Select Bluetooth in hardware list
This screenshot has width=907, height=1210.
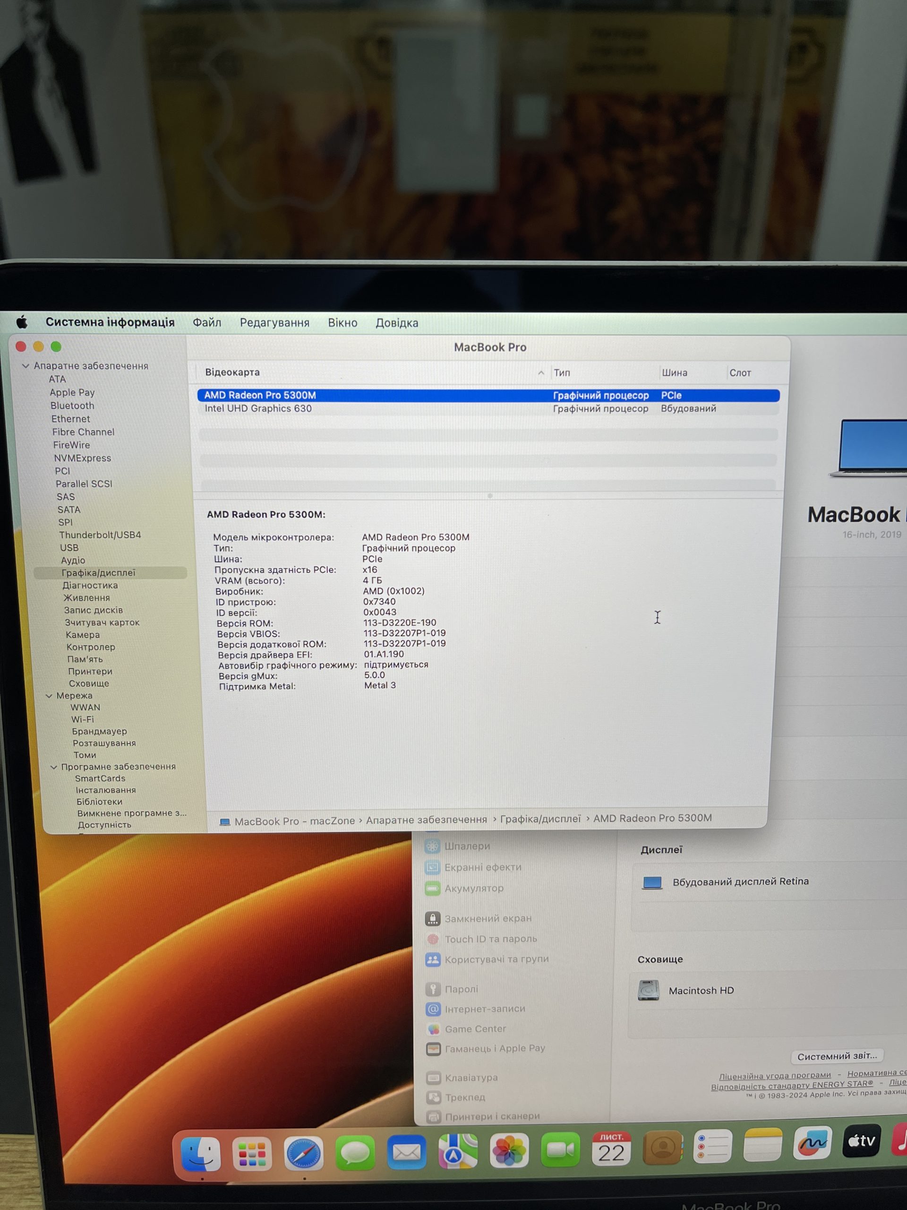coord(72,406)
